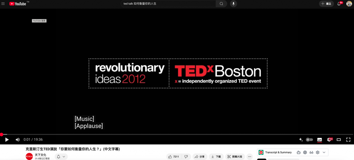Open the 天下文化 channel name link
354x160 pixels.
tap(40, 155)
